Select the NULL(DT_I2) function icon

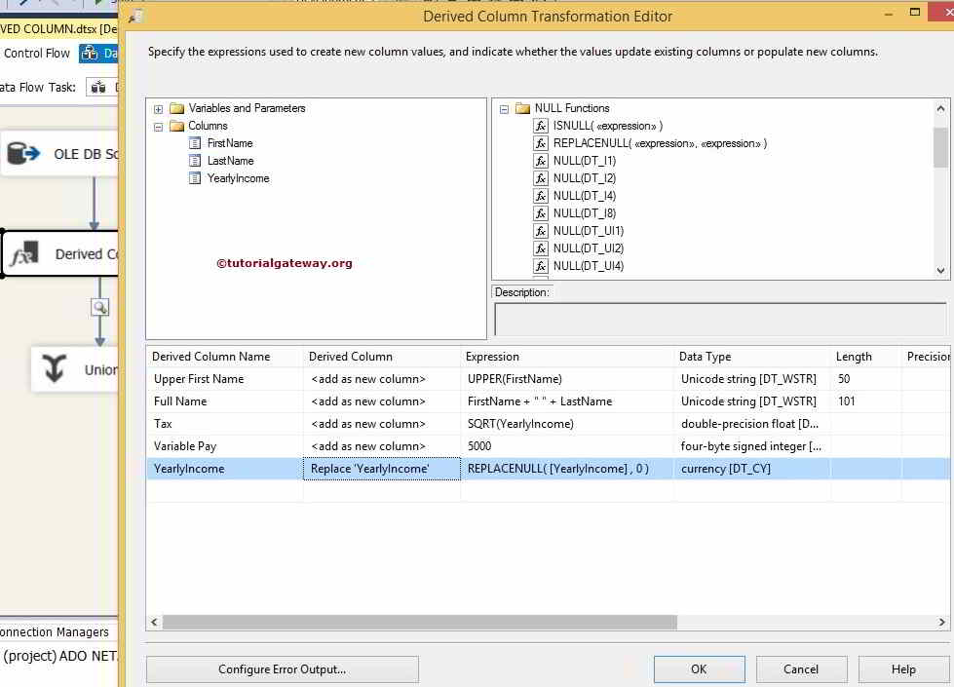(540, 178)
